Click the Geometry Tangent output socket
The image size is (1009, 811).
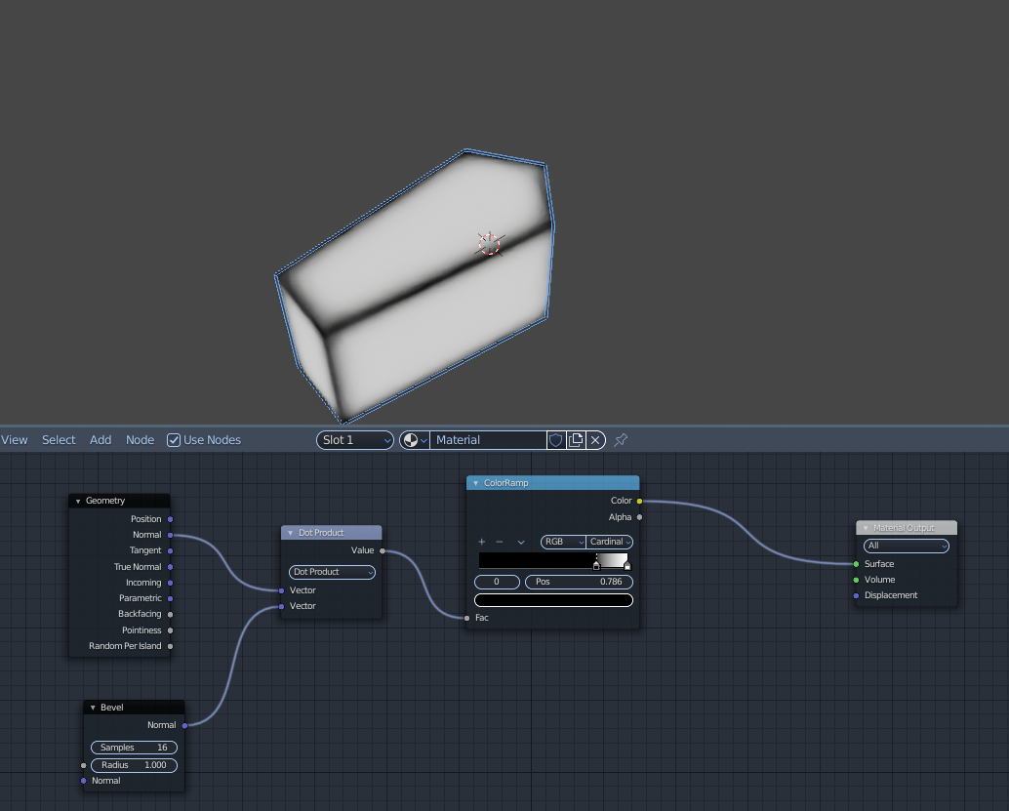pos(170,551)
